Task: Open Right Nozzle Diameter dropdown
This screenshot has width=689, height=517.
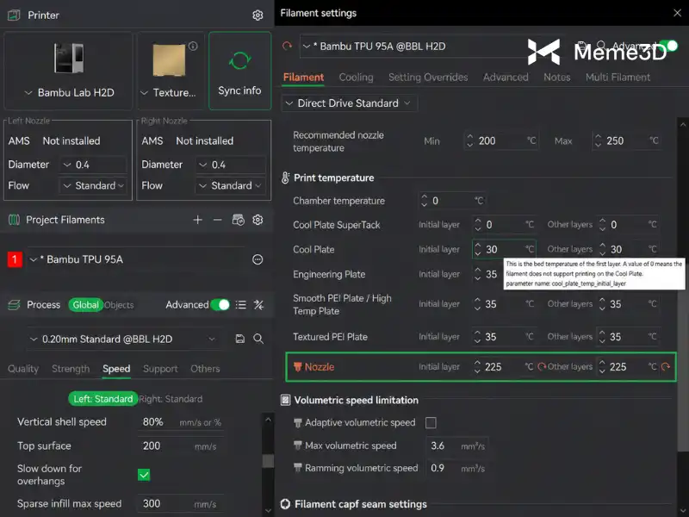Action: [230, 165]
